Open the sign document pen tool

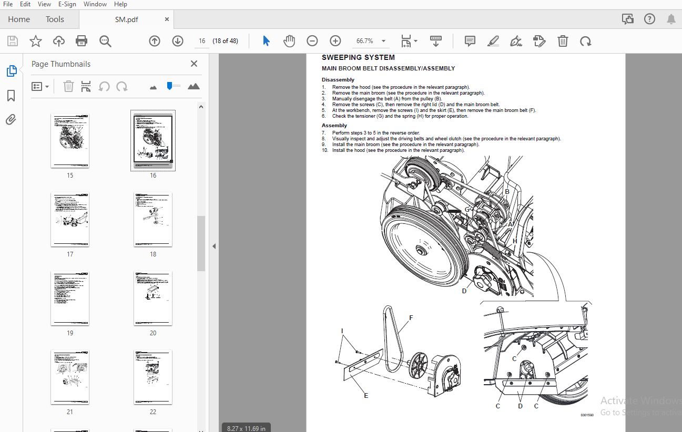[x=516, y=41]
